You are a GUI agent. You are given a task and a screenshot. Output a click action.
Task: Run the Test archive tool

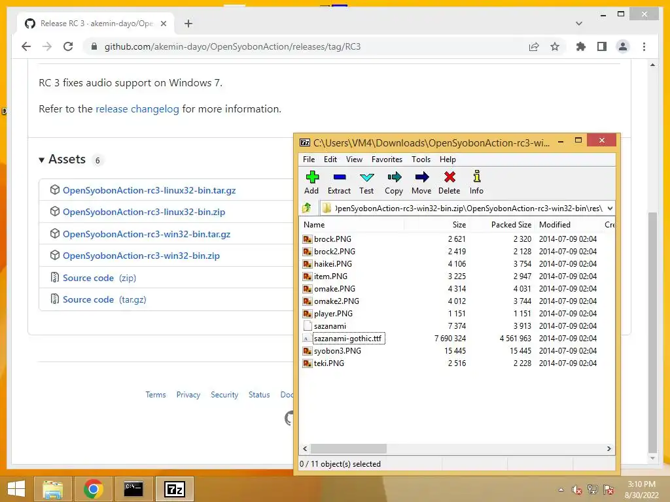[x=366, y=182]
